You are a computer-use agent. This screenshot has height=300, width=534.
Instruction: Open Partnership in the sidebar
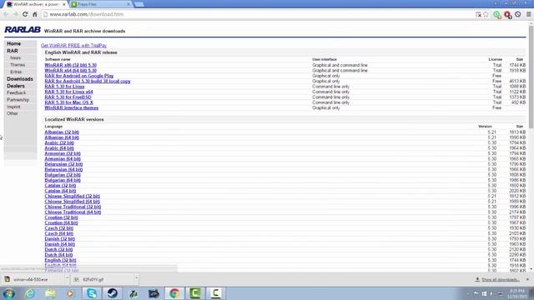click(x=18, y=100)
